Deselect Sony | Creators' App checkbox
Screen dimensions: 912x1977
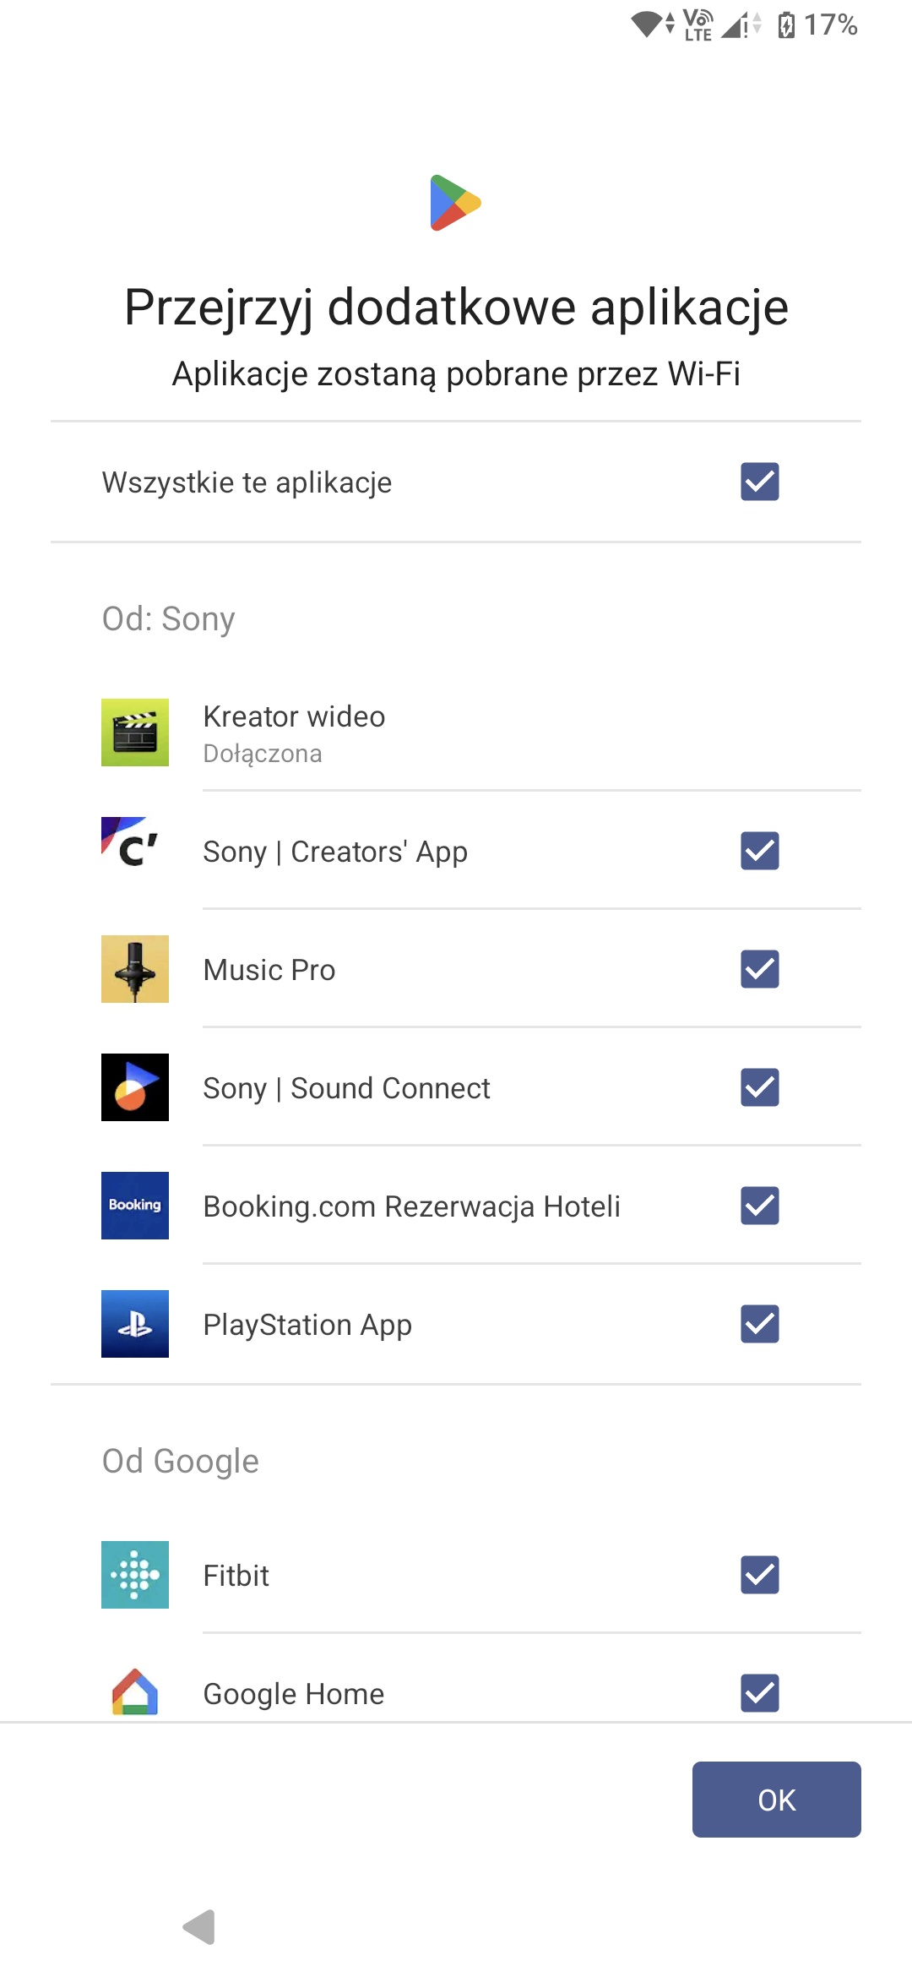click(760, 851)
